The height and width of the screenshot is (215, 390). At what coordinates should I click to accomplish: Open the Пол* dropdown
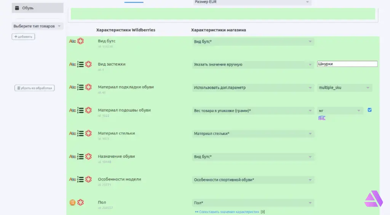[253, 203]
